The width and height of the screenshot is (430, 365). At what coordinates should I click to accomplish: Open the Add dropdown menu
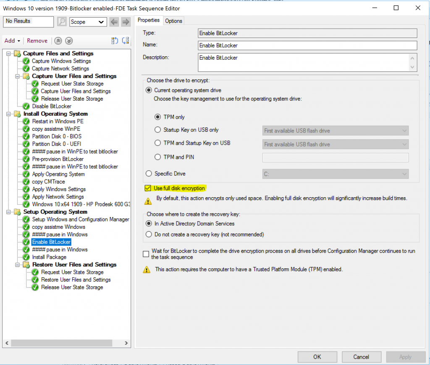12,41
